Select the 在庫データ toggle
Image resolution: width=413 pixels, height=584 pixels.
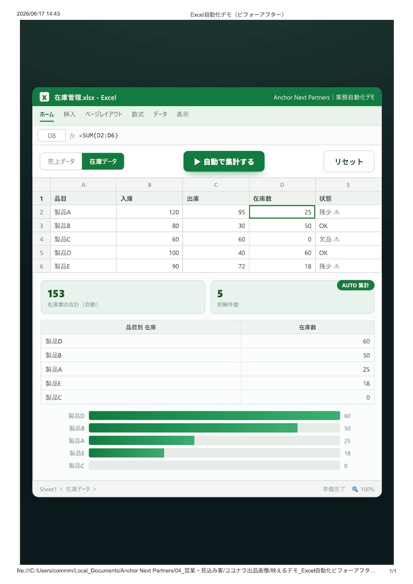tap(103, 162)
